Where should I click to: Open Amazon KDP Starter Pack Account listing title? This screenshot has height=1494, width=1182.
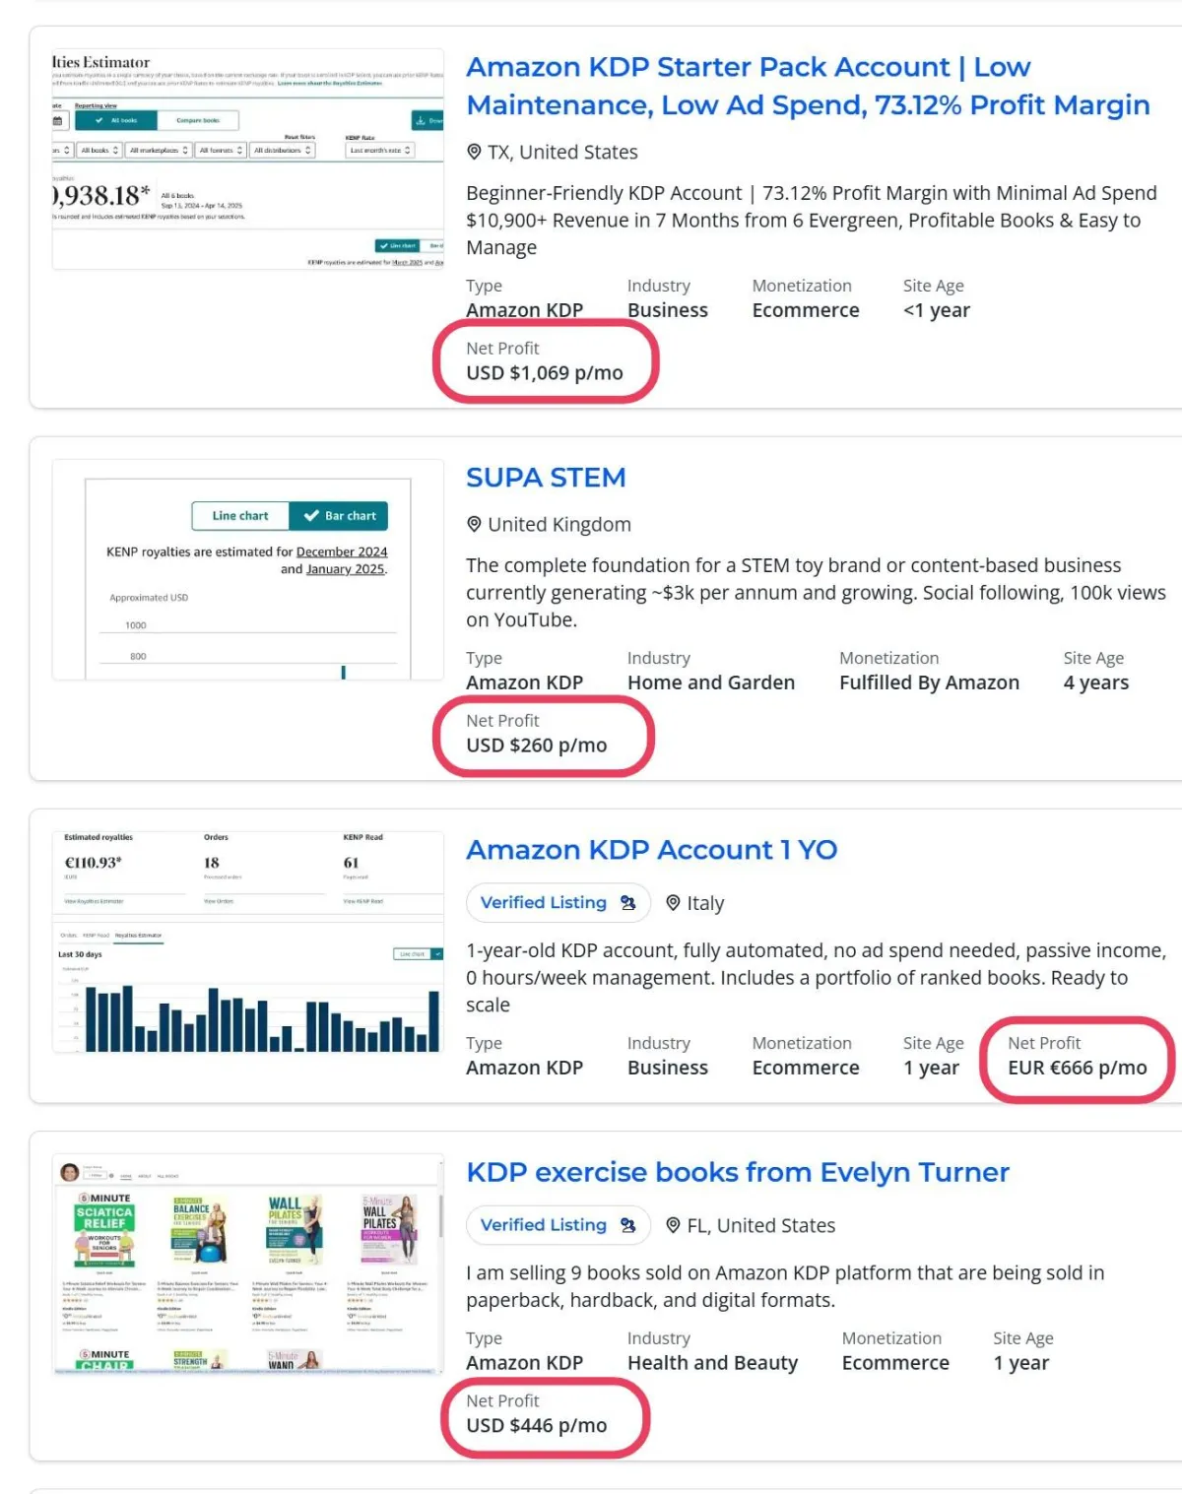tap(808, 86)
